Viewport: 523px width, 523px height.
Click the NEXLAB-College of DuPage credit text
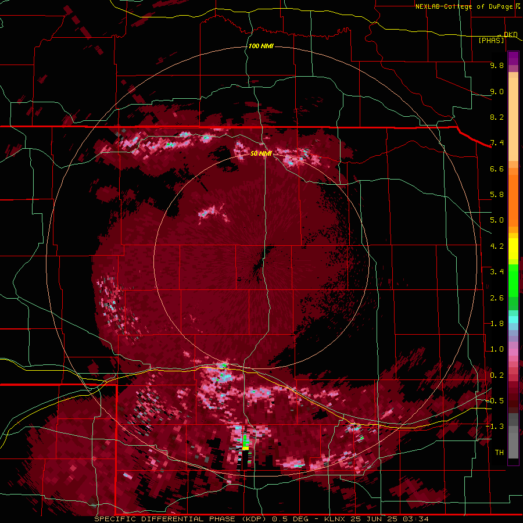pyautogui.click(x=464, y=6)
